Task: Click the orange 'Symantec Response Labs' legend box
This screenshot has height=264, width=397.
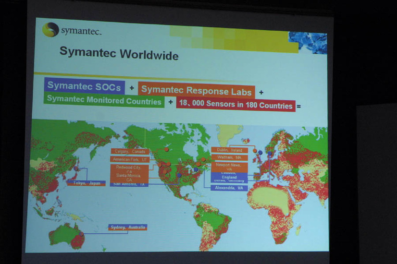Action: point(197,91)
